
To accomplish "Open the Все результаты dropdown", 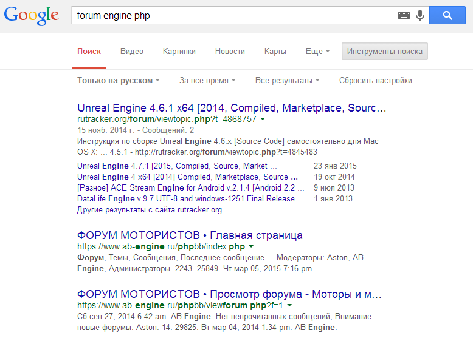I will click(x=287, y=81).
